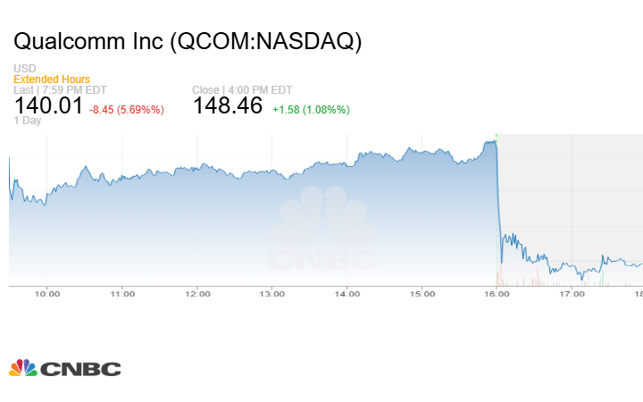The image size is (643, 402).
Task: Click the red -8.45 (5.69%) change value
Action: (127, 110)
